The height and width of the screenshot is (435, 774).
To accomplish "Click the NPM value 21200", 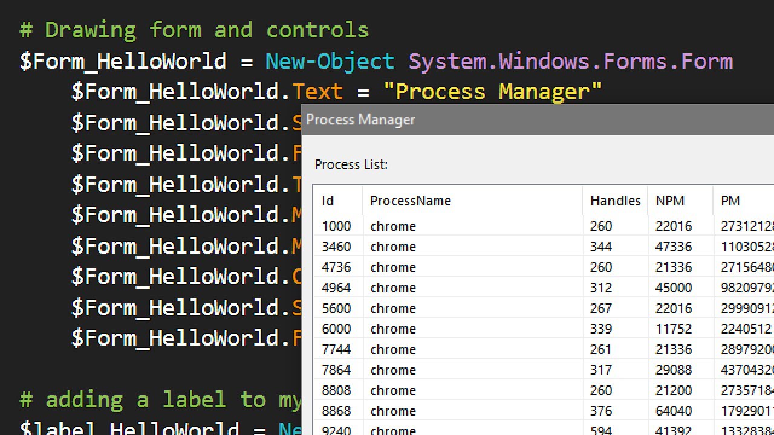I will (x=674, y=390).
